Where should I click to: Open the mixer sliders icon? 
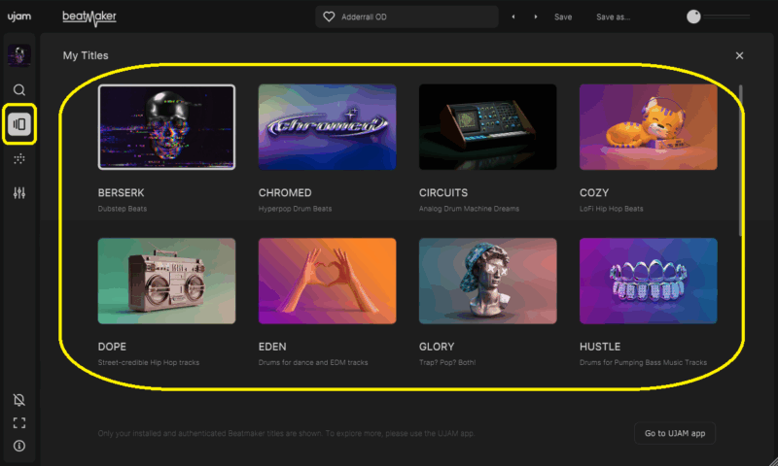(x=19, y=192)
